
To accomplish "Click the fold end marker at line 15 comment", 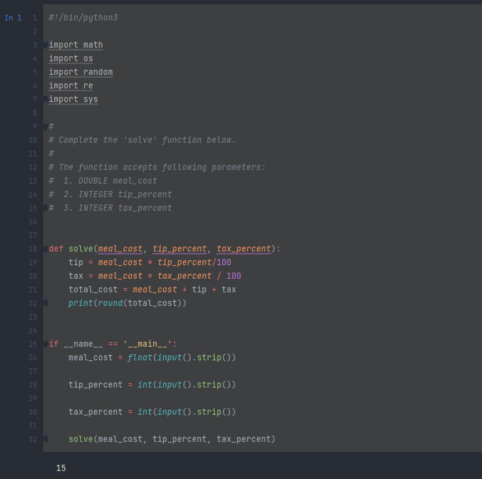I will click(x=45, y=208).
